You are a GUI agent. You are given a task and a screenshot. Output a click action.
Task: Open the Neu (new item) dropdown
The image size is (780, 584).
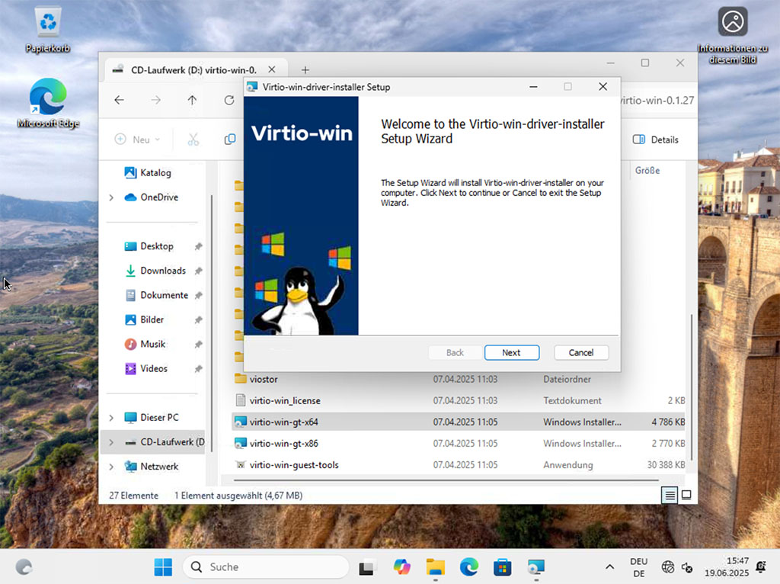click(137, 140)
